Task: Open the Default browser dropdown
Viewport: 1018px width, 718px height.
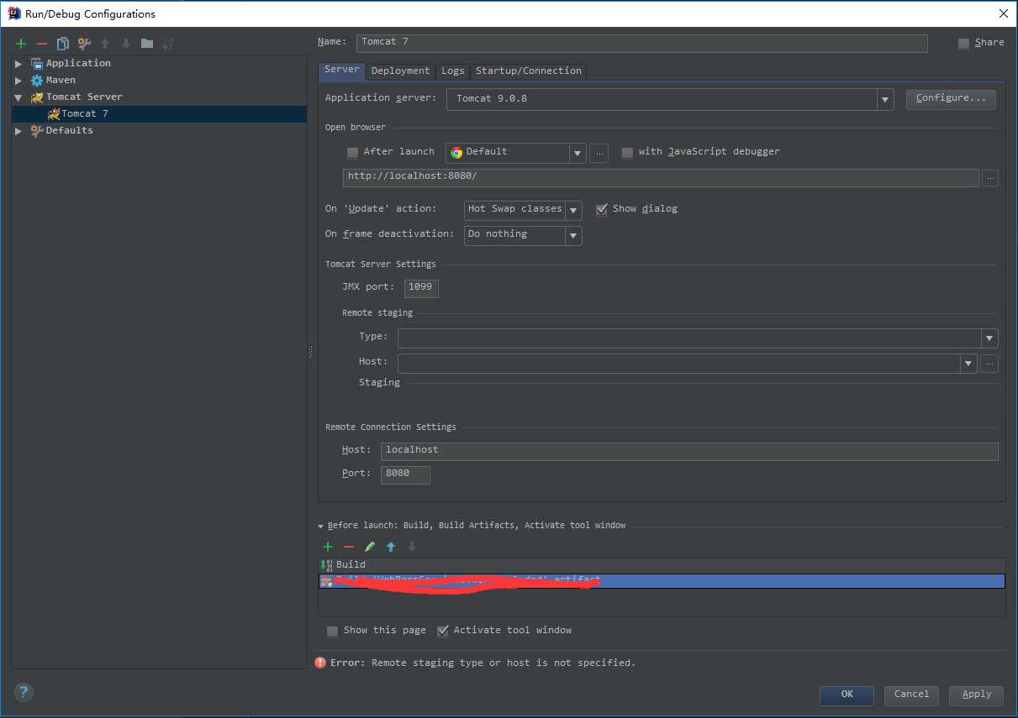Action: [577, 153]
